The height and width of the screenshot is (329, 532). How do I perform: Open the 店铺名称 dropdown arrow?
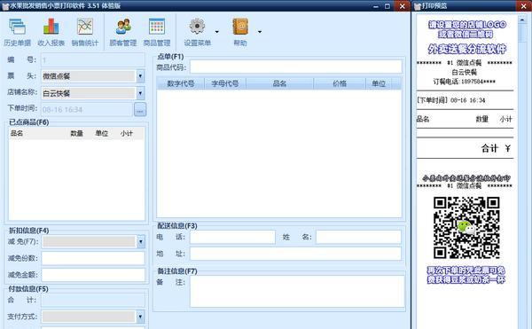(140, 92)
